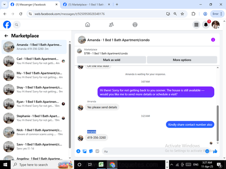Open Shay conversation in the list
This screenshot has width=226, height=169.
coord(34,90)
